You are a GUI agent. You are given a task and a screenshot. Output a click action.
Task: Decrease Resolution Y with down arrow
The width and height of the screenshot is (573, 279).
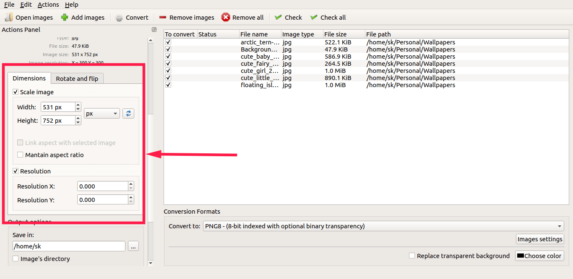[131, 202]
